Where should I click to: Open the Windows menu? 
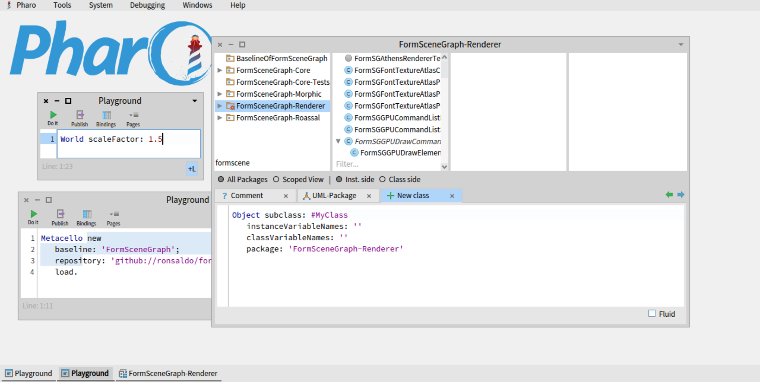pos(197,5)
